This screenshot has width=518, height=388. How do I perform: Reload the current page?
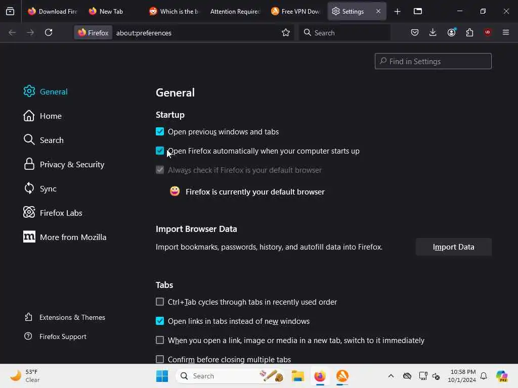[49, 32]
